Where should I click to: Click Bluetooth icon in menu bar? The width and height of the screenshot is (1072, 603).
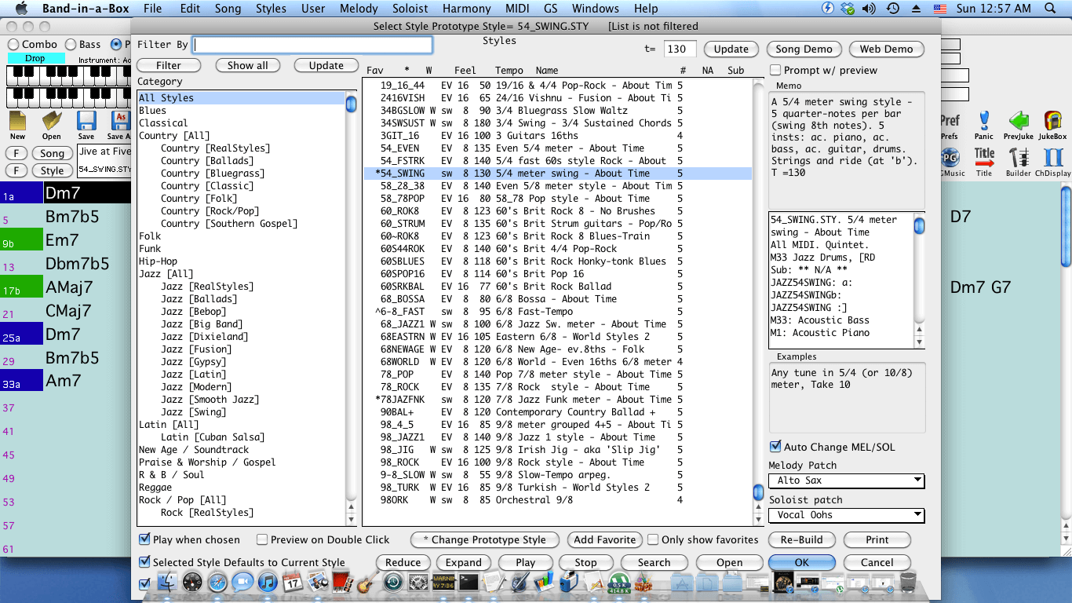coord(827,9)
